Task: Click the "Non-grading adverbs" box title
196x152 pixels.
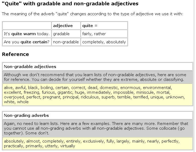Action: tap(26, 115)
